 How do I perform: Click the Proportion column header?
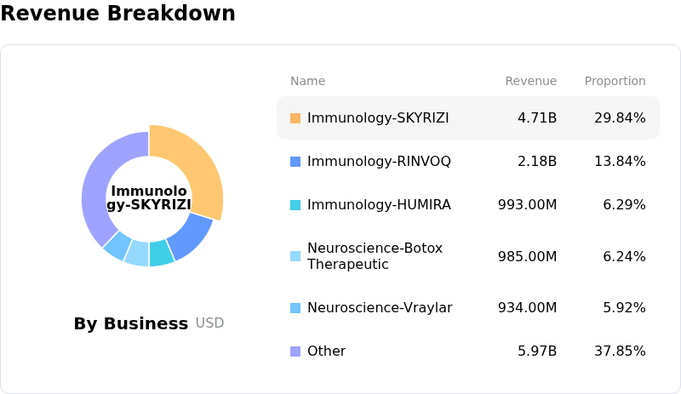point(615,82)
